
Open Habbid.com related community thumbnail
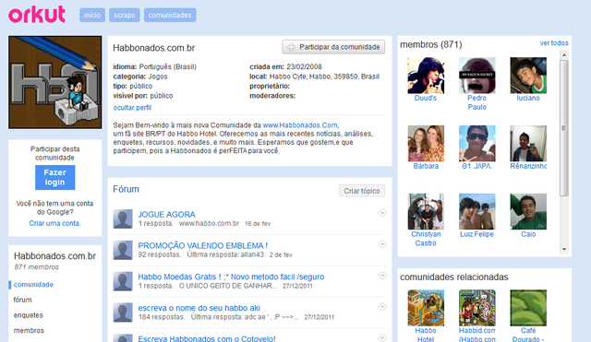coord(477,308)
